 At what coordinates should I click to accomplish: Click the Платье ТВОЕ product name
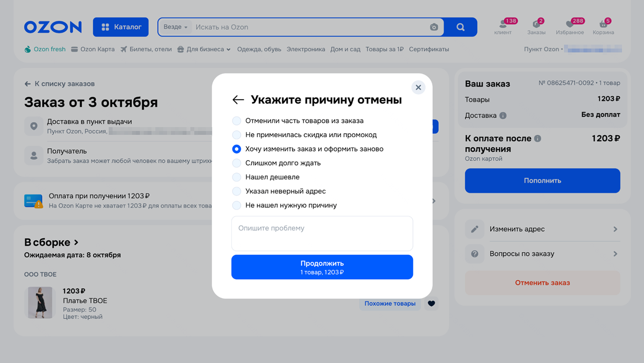[85, 301]
